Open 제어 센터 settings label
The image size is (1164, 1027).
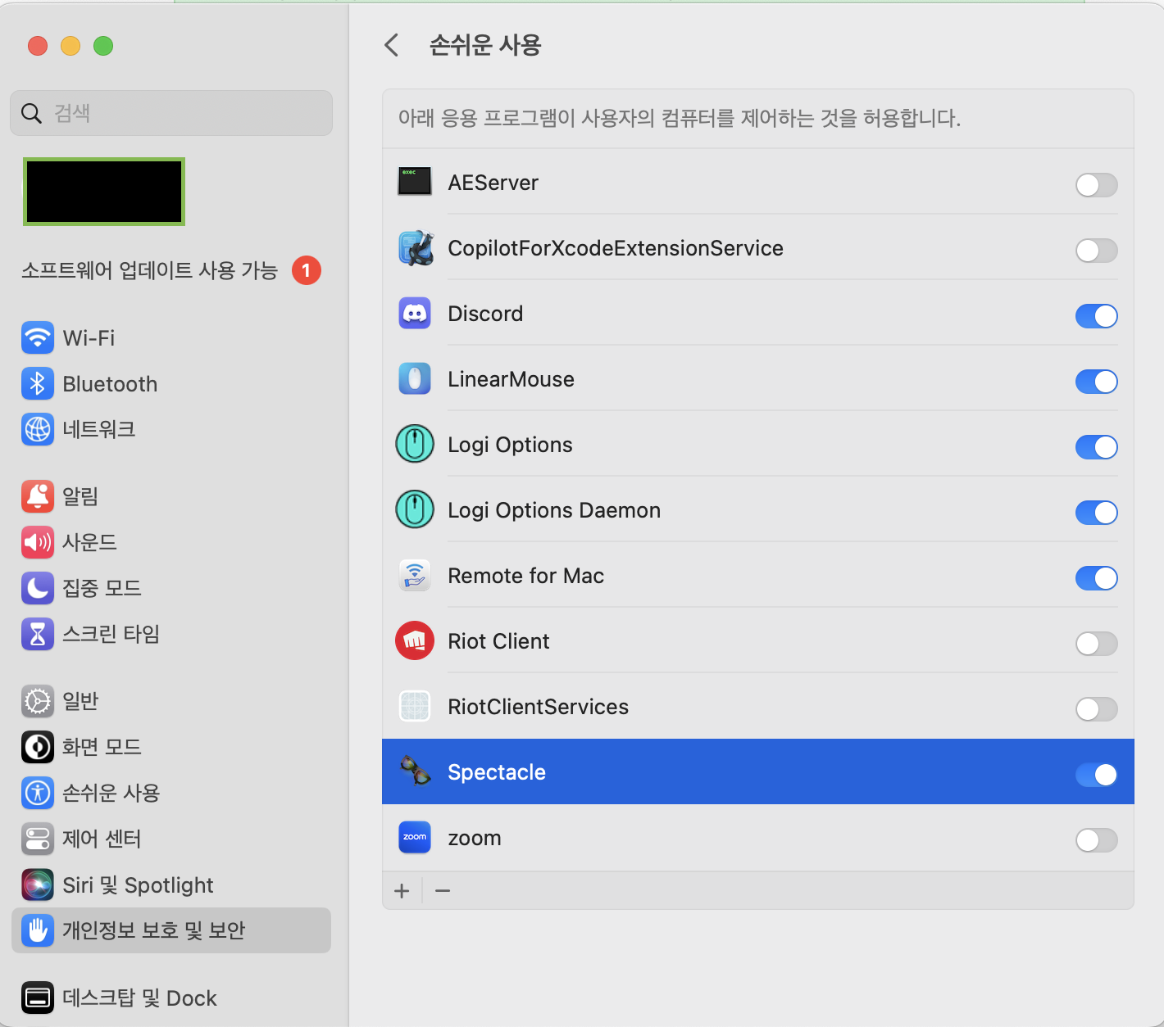pyautogui.click(x=102, y=839)
